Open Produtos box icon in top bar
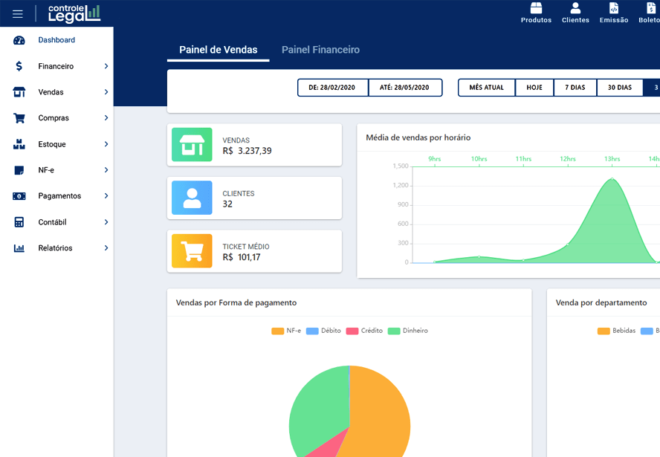Viewport: 660px width, 457px height. (x=536, y=8)
